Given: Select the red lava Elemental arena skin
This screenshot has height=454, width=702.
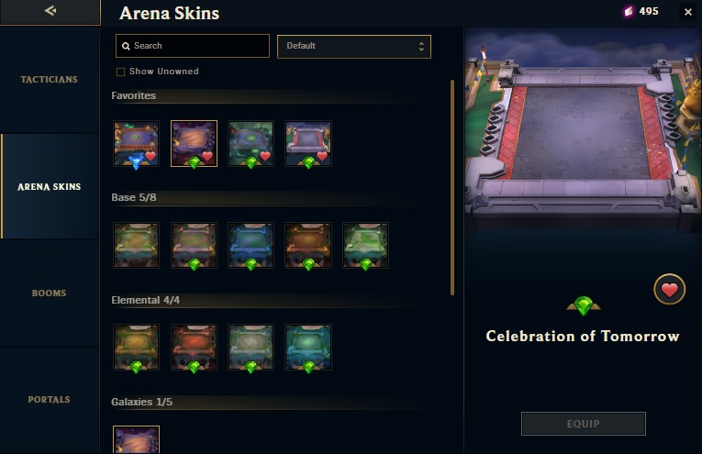Looking at the screenshot, I should pyautogui.click(x=194, y=347).
